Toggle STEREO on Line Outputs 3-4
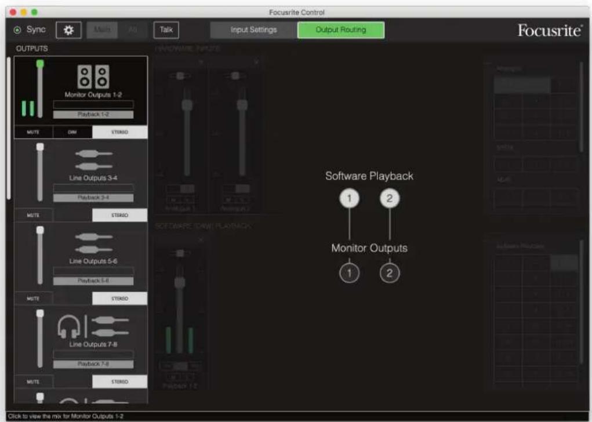This screenshot has height=422, width=592. (119, 215)
